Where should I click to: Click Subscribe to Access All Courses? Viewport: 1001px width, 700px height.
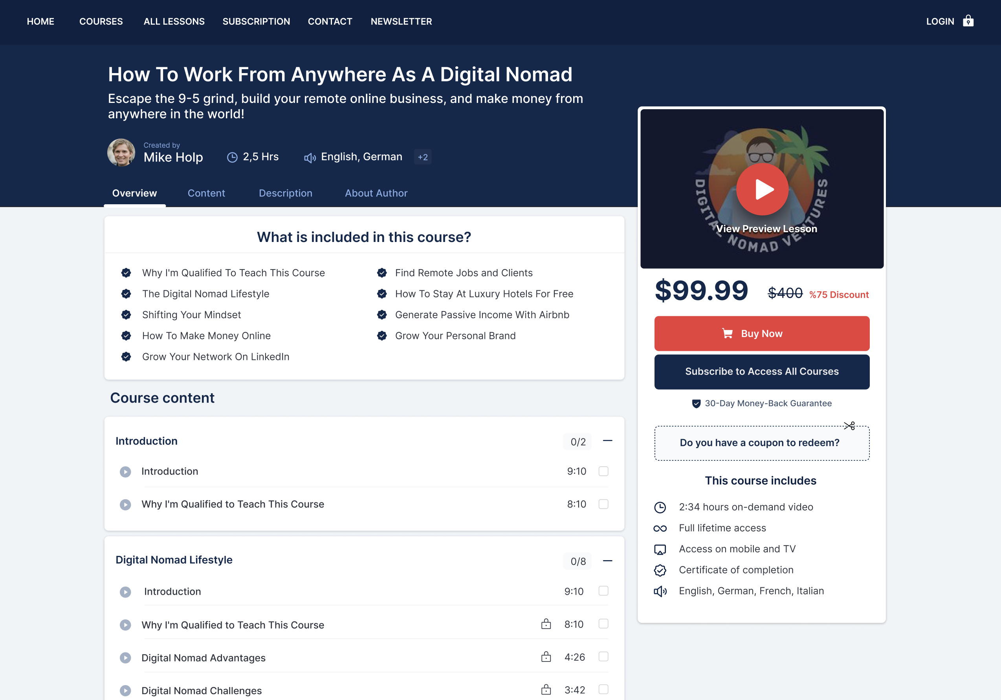(x=762, y=371)
